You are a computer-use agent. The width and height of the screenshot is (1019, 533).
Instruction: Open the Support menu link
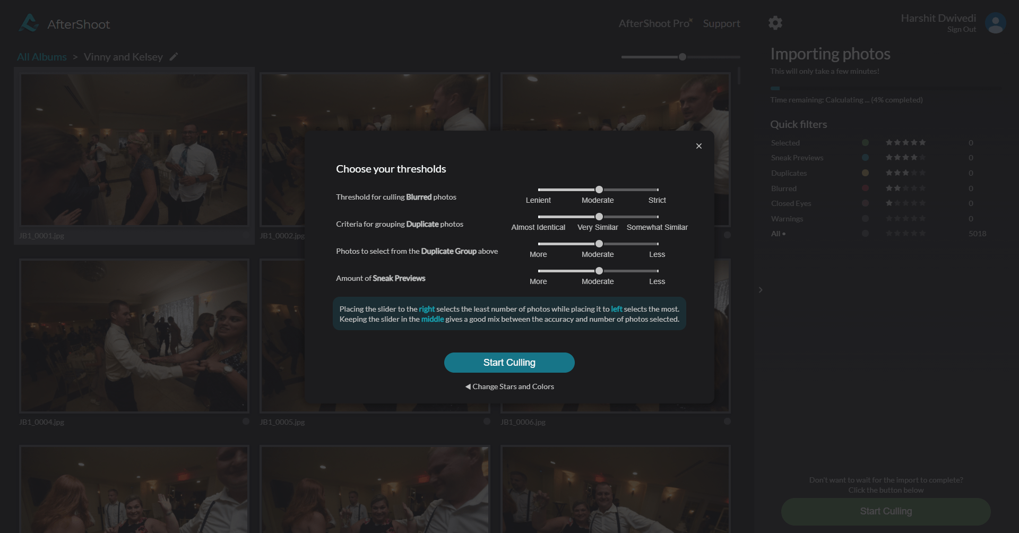point(721,23)
